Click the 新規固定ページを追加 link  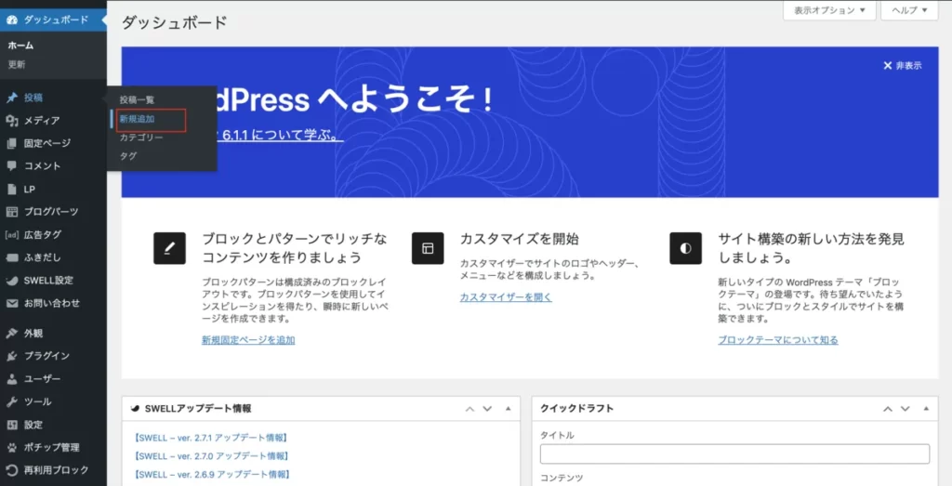pos(248,340)
